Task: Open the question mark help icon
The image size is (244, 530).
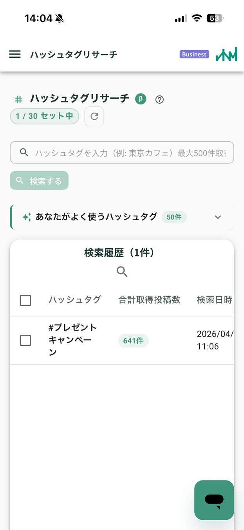Action: tap(159, 100)
